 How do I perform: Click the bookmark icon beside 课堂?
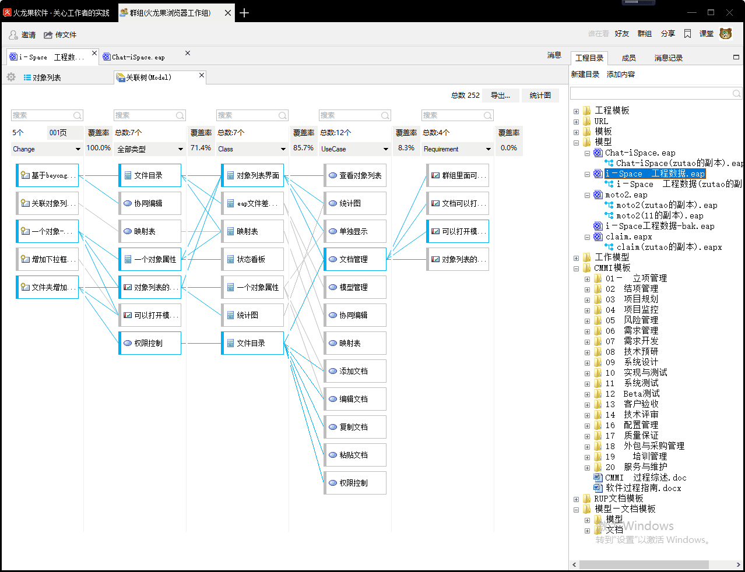688,33
